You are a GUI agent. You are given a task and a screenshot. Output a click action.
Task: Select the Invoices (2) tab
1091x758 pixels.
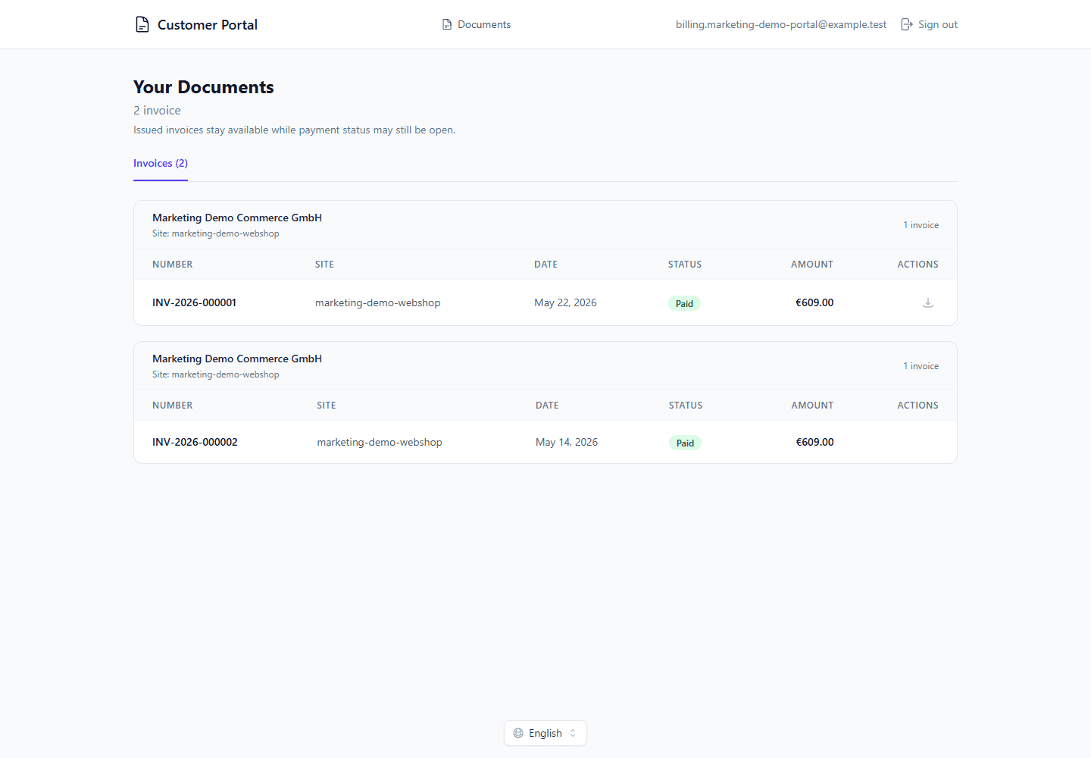tap(161, 163)
